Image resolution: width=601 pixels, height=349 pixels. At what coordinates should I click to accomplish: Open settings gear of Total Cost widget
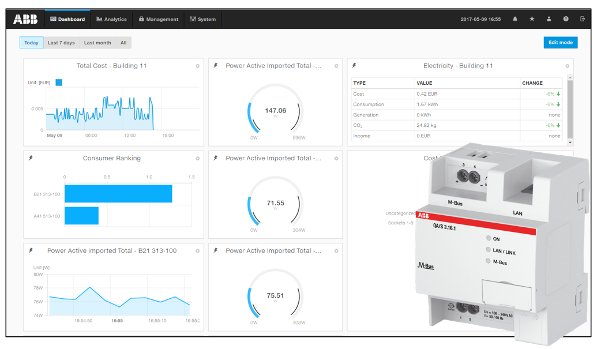coord(198,66)
